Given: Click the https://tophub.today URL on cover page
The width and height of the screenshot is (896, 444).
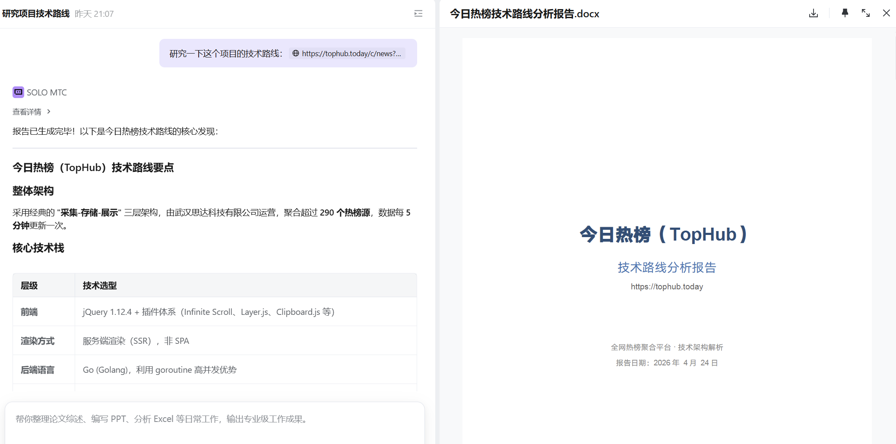Looking at the screenshot, I should [x=667, y=287].
